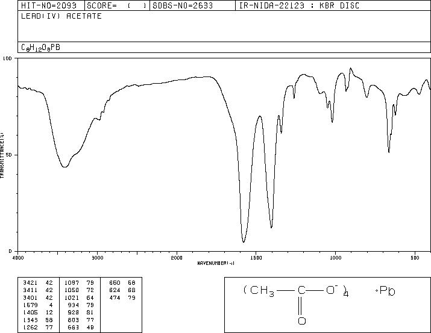The image size is (431, 333).
Task: Select the 1262 peak entry in the table
Action: pos(38,328)
